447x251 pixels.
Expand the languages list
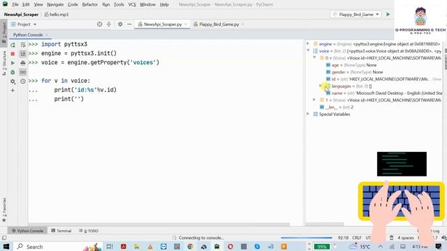click(321, 86)
